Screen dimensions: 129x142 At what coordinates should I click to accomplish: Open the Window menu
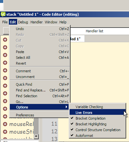coord(51,22)
